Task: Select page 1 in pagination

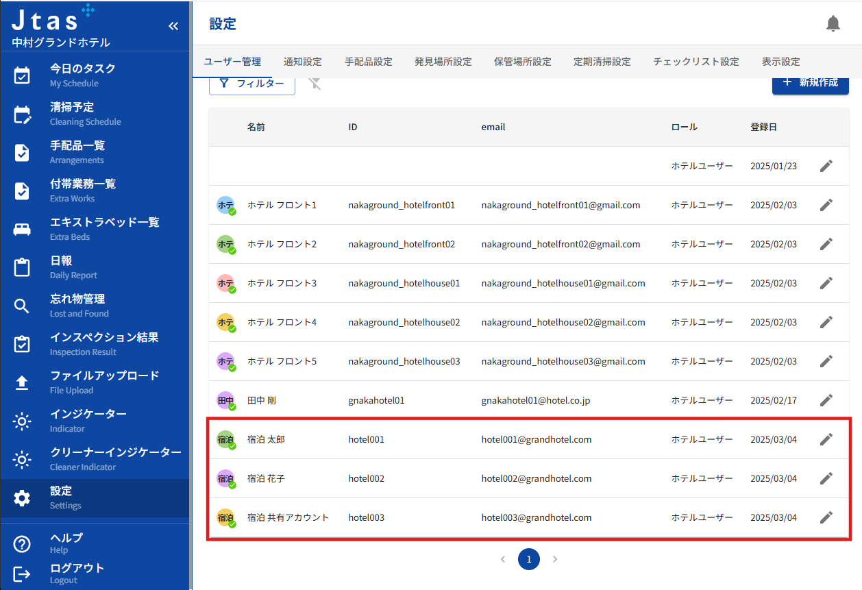Action: [x=529, y=559]
